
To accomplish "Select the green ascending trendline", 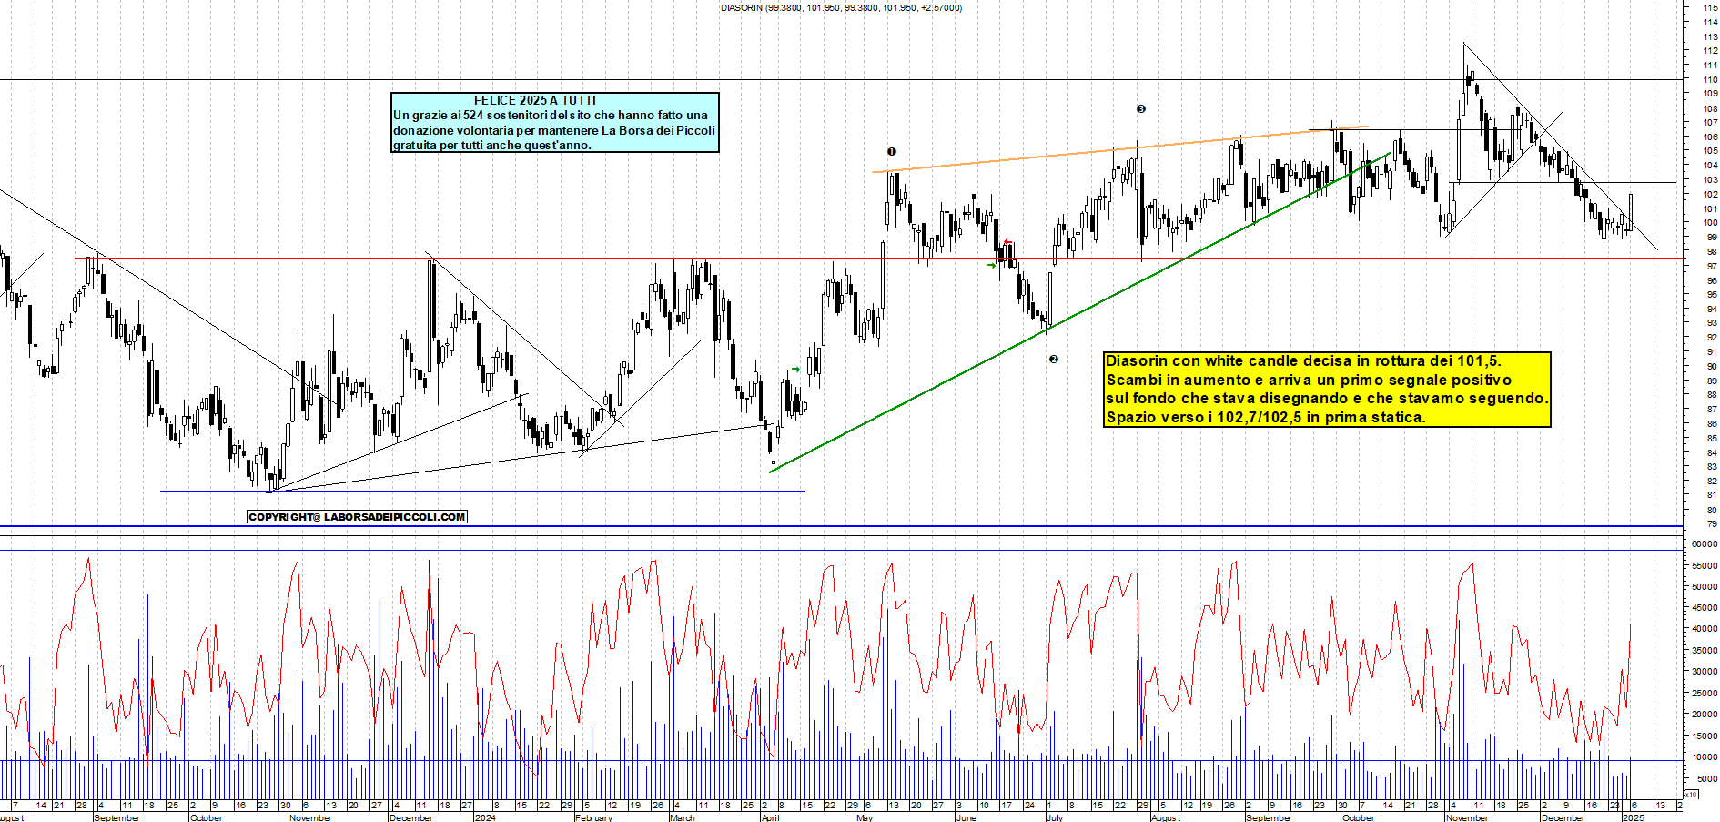I will point(1081,312).
